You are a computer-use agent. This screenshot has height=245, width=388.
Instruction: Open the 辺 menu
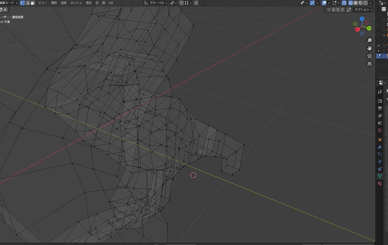point(97,3)
